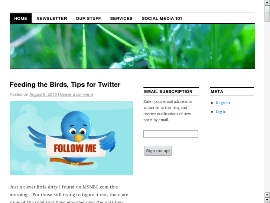Screen dimensions: 270x203
Task: Open the Newsletter menu item
Action: 52,19
